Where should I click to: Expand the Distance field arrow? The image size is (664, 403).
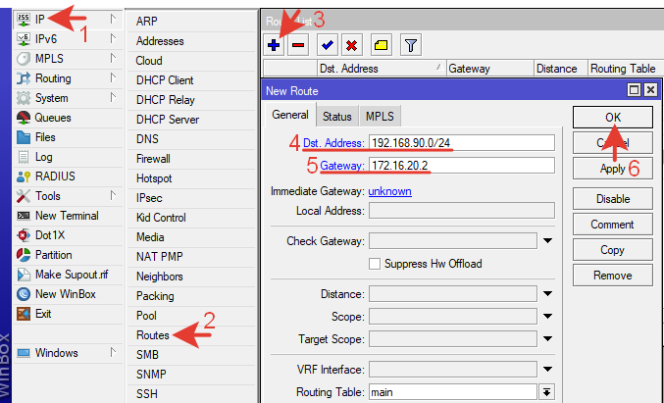[x=547, y=294]
